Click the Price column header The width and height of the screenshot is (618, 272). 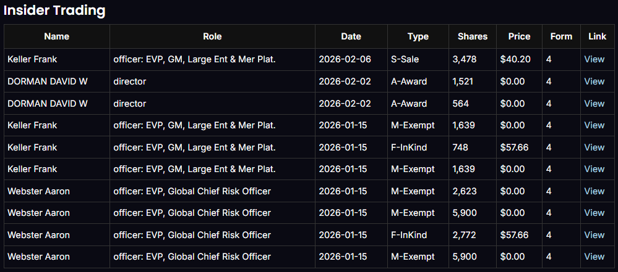pyautogui.click(x=519, y=36)
